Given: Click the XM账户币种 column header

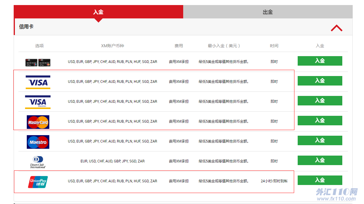Looking at the screenshot, I should click(x=112, y=46).
